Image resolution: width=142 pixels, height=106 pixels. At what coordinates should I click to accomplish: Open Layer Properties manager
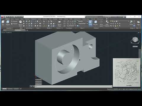(107, 24)
